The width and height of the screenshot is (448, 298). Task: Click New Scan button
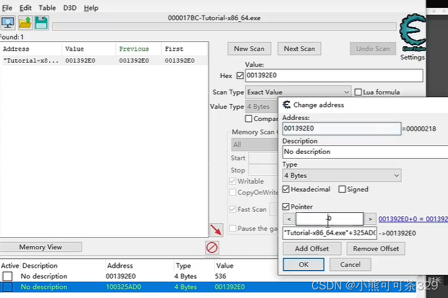click(x=249, y=49)
